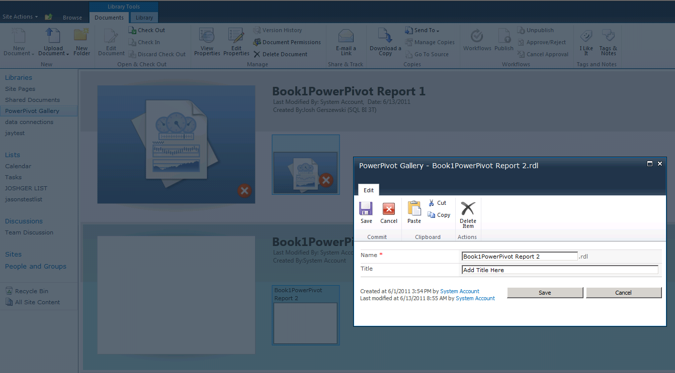Click Check Out in the ribbon
Viewport: 675px width, 373px height.
click(x=147, y=30)
